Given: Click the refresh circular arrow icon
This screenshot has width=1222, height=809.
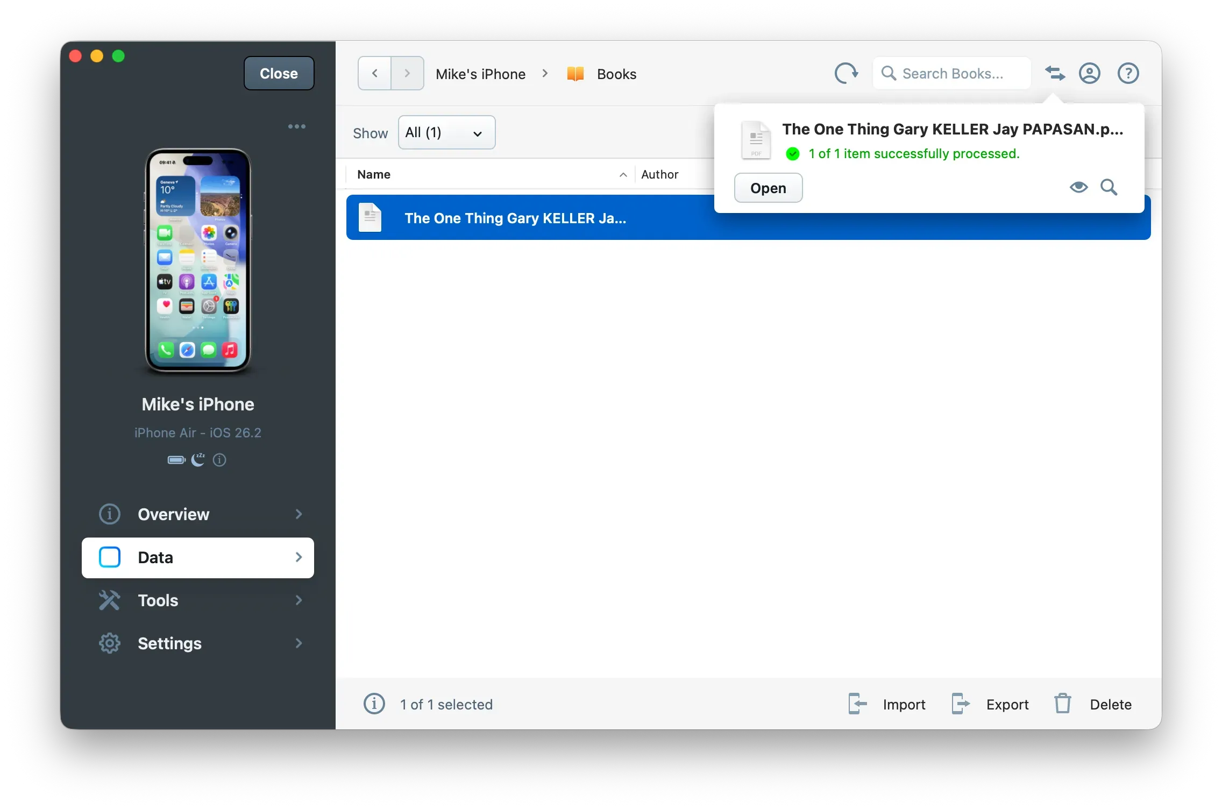Looking at the screenshot, I should (846, 74).
